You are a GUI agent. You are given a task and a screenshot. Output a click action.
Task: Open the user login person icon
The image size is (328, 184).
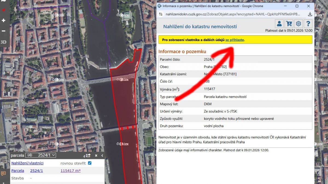tap(279, 23)
